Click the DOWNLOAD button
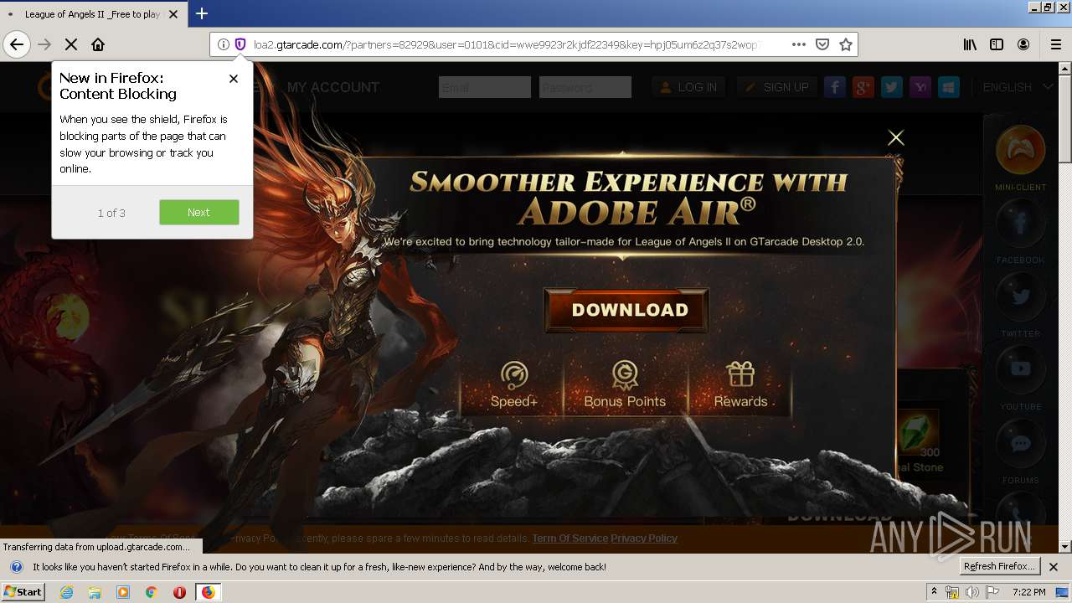 coord(626,310)
